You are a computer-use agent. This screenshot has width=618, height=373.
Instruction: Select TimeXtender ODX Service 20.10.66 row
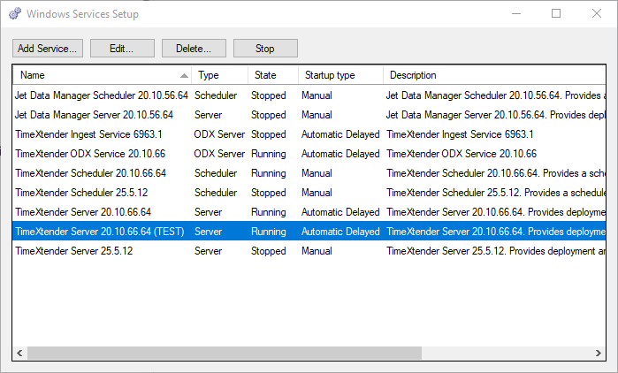(309, 154)
